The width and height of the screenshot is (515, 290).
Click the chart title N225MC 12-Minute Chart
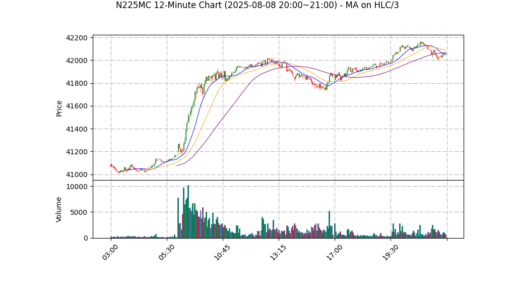257,5
